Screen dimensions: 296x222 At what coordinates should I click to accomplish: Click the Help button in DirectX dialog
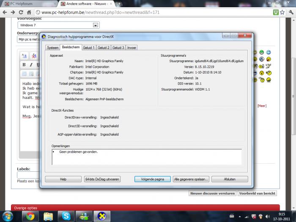(63, 179)
